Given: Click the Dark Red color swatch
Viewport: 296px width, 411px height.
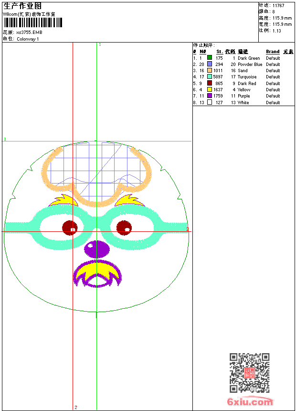Looking at the screenshot, I should coord(210,83).
